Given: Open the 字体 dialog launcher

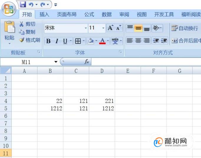Looking at the screenshot, I should point(120,52).
